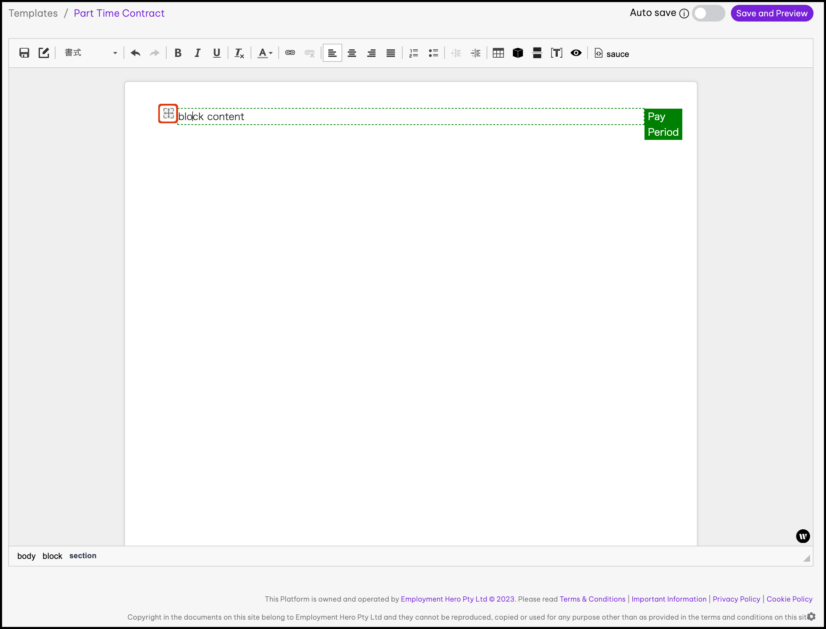Go to Templates breadcrumb

(x=33, y=14)
